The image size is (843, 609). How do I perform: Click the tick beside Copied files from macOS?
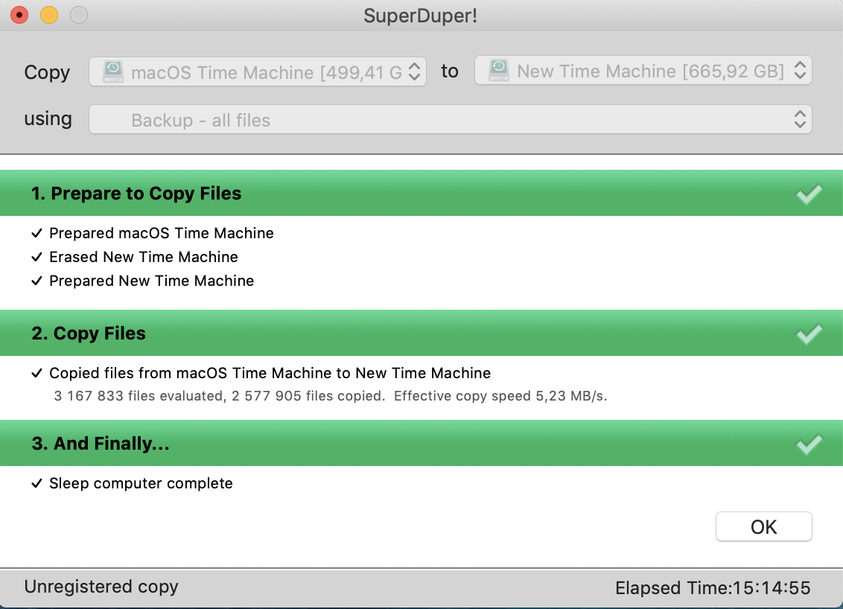click(x=36, y=373)
